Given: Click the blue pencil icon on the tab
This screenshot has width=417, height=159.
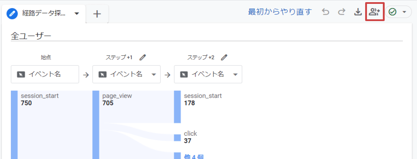Looking at the screenshot, I should 12,13.
